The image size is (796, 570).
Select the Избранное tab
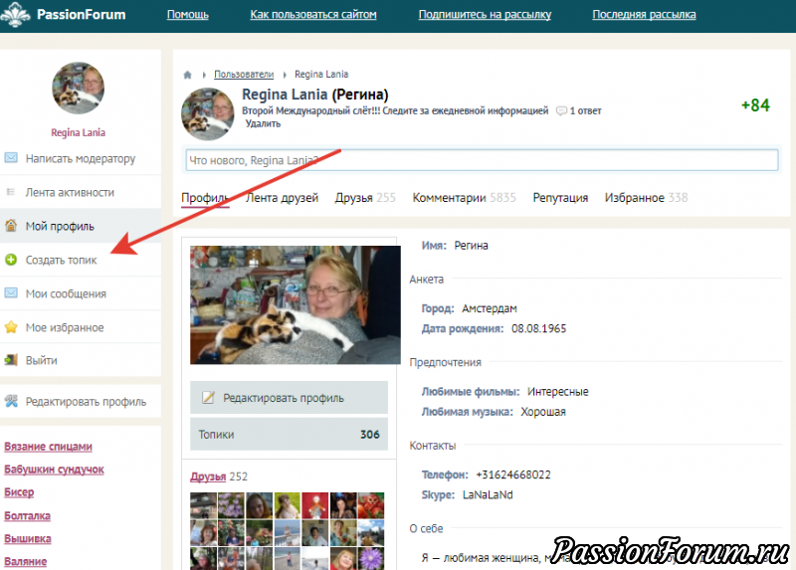tap(634, 198)
